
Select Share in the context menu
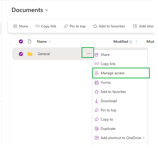pos(120,55)
